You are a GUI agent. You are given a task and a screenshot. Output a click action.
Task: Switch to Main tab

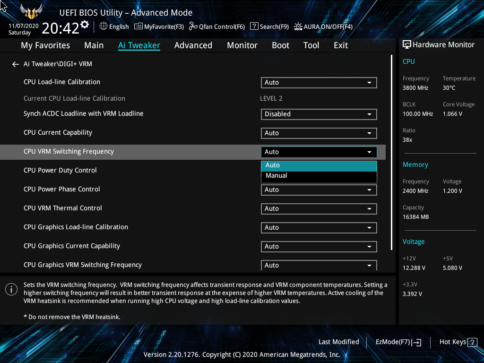(94, 45)
